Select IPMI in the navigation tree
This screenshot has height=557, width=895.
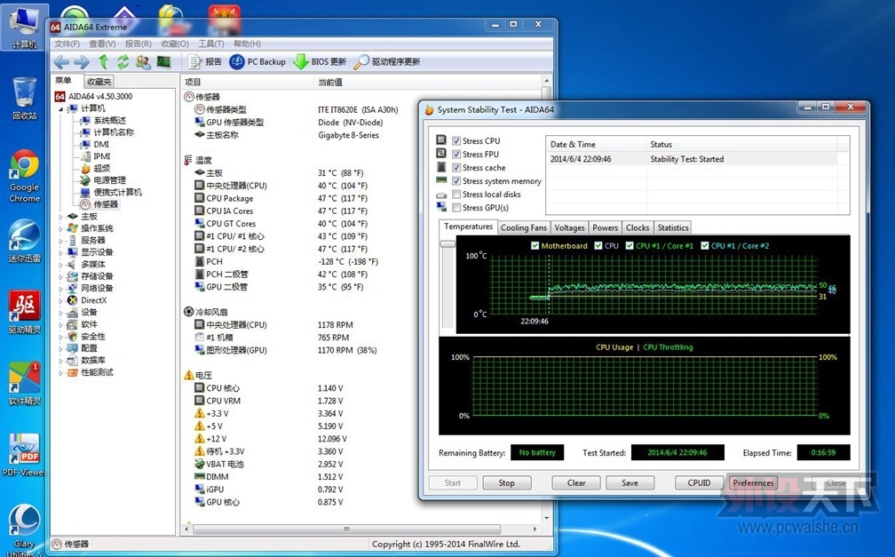pos(102,156)
